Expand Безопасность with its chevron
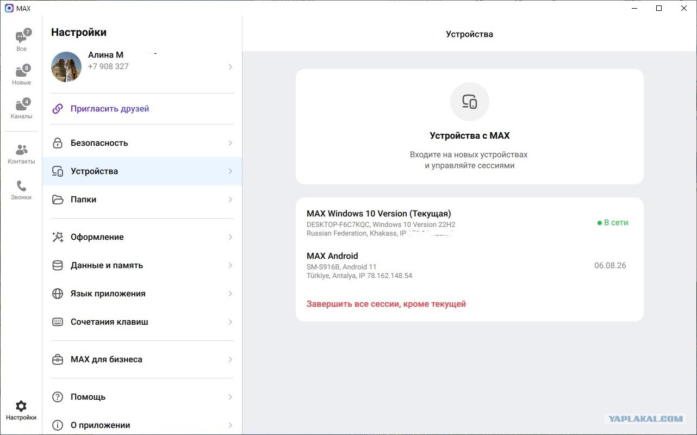This screenshot has height=435, width=697. point(231,143)
